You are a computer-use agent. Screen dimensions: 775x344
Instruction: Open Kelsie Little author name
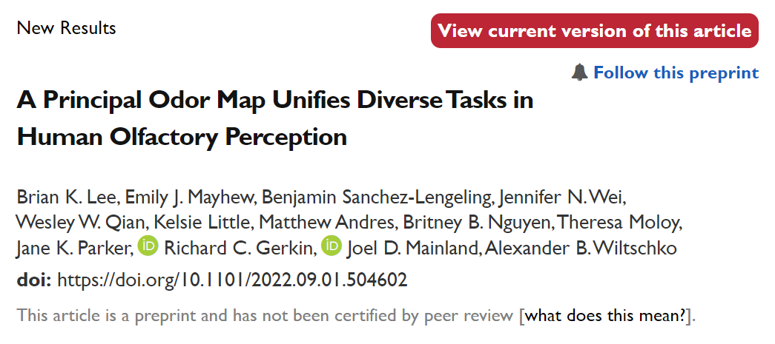click(202, 222)
